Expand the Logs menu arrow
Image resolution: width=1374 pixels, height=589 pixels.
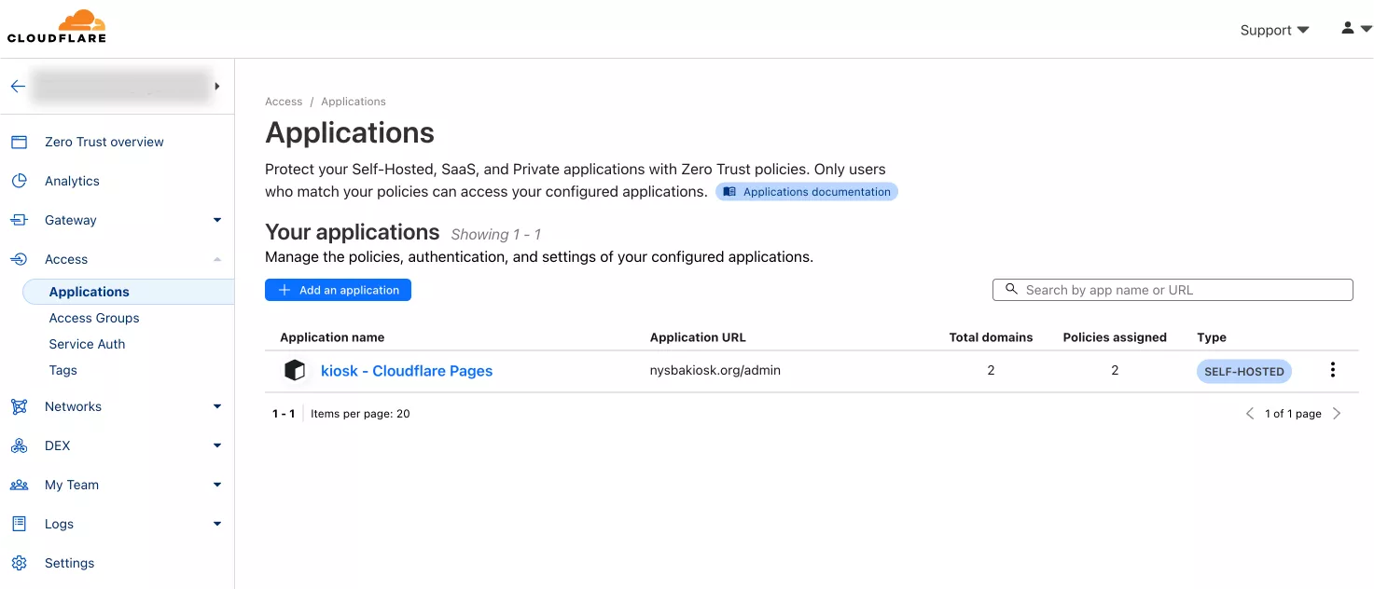coord(217,524)
